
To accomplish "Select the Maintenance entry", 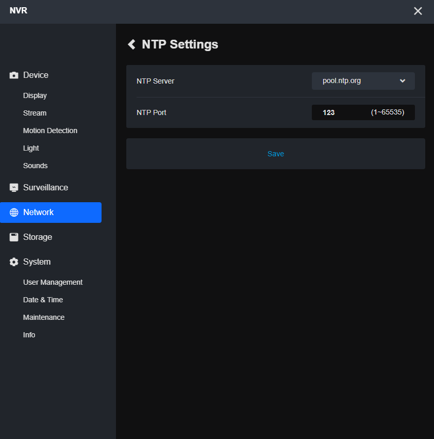I will pos(44,317).
